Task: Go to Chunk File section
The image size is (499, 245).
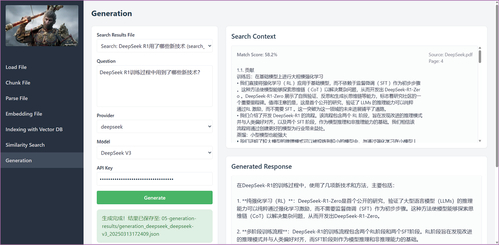Action: click(18, 83)
